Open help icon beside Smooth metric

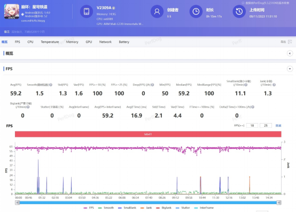click(51, 85)
